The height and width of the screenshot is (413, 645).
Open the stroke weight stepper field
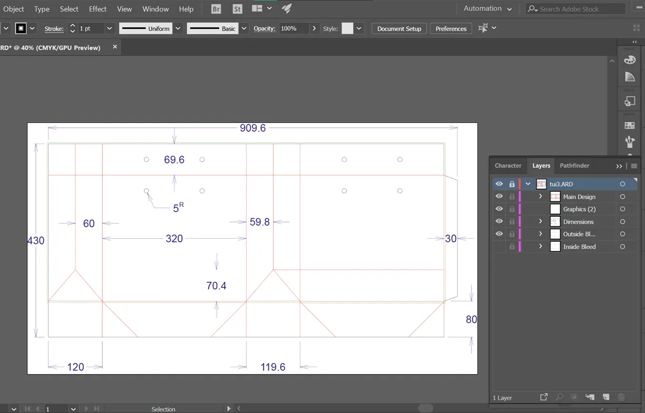72,28
